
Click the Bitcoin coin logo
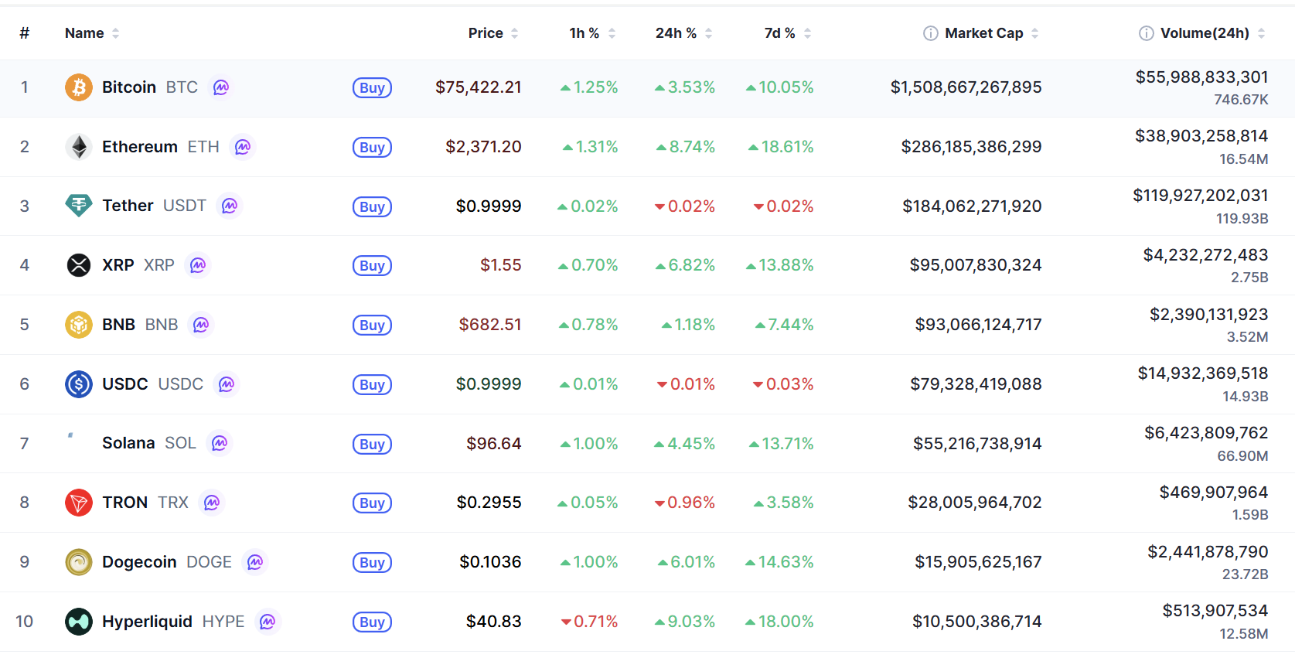pos(78,87)
